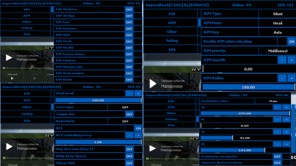
Task: Toggle Map Overview (Key: F) switch
Action: [129, 149]
